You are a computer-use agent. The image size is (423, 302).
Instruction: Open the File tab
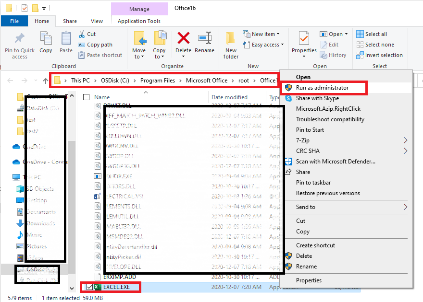pos(14,21)
